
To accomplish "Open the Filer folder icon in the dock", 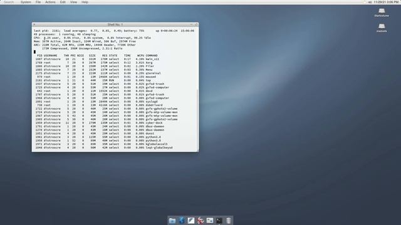I will (172, 221).
